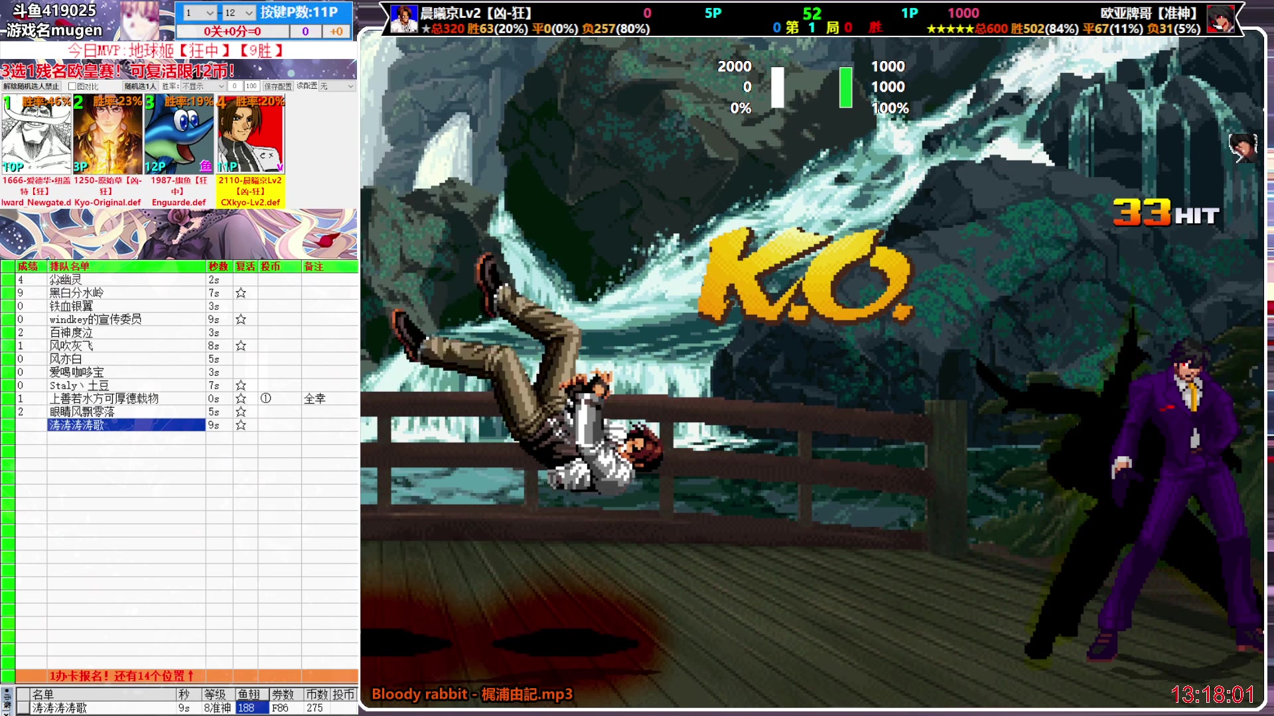Image resolution: width=1274 pixels, height=716 pixels.
Task: Click the revive star in windkey的宣传委员 row
Action: (x=241, y=320)
